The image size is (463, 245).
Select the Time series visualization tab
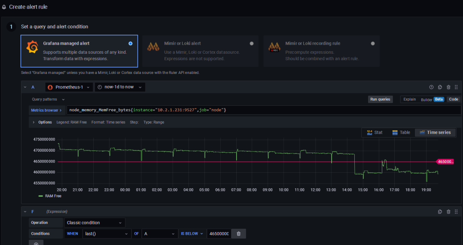435,132
